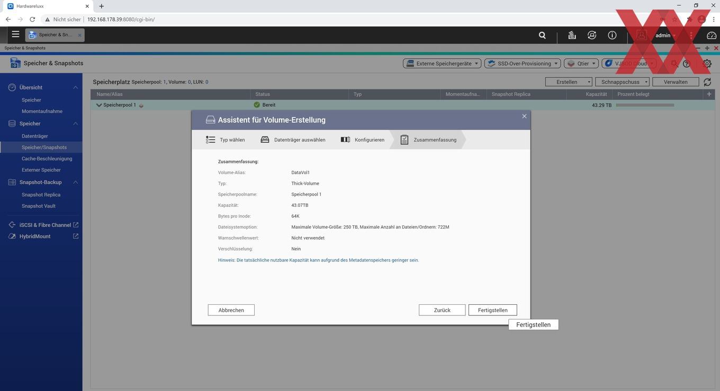Open the Chrome three-dot menu
This screenshot has width=720, height=391.
pos(714,19)
